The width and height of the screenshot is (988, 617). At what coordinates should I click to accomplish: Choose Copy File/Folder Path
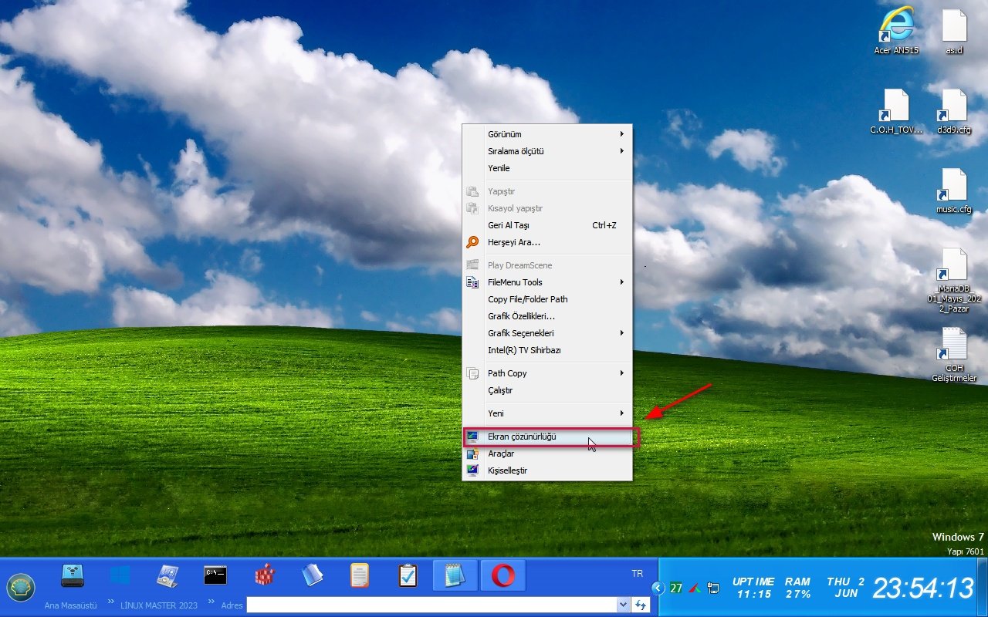click(547, 299)
